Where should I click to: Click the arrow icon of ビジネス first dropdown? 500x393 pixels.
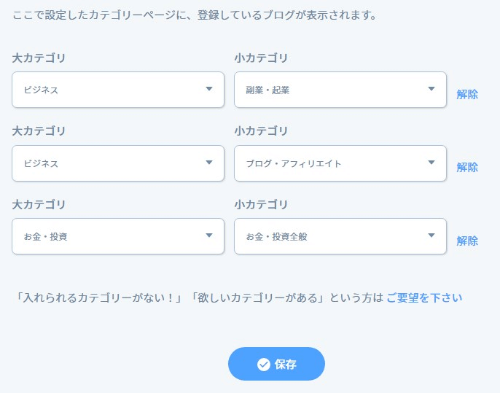209,89
